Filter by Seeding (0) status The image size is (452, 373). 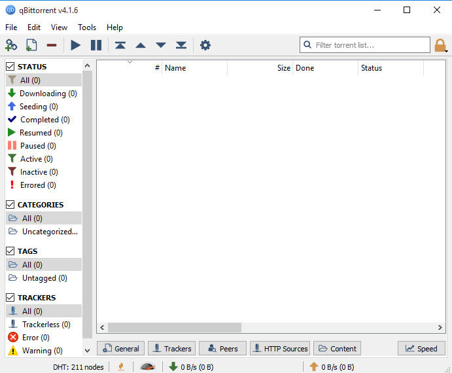pyautogui.click(x=44, y=107)
